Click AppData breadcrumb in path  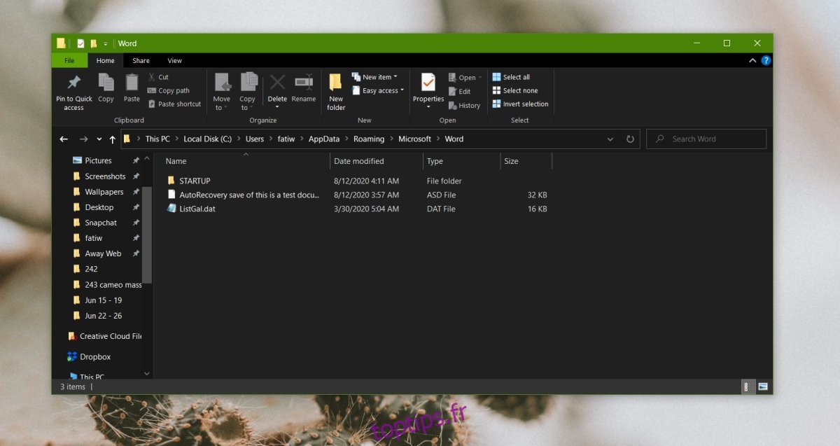coord(325,139)
